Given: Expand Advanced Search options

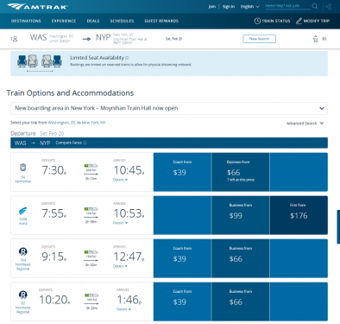Looking at the screenshot, I should [305, 124].
